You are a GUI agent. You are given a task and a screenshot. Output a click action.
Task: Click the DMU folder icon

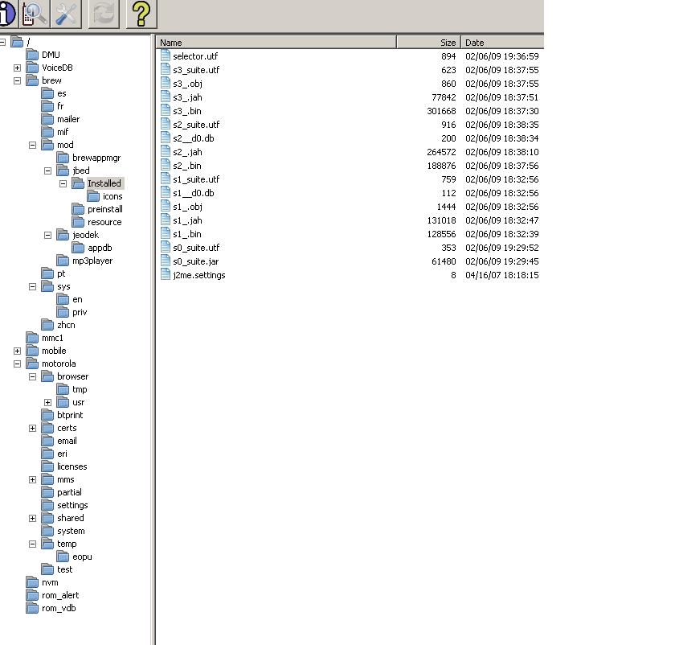(32, 55)
